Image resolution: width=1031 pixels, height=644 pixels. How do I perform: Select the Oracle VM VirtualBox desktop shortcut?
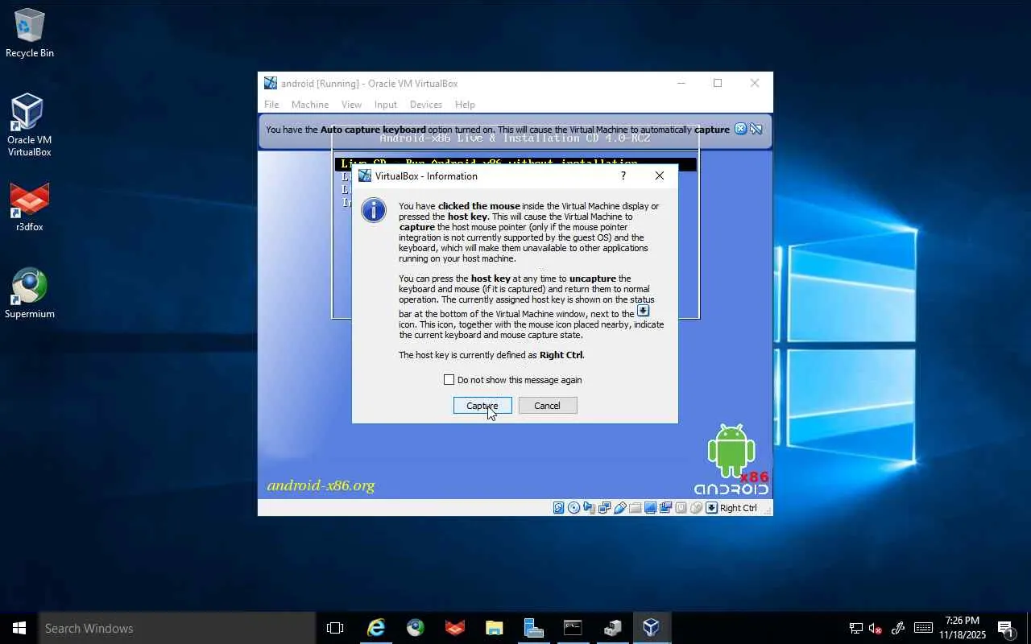pyautogui.click(x=30, y=126)
